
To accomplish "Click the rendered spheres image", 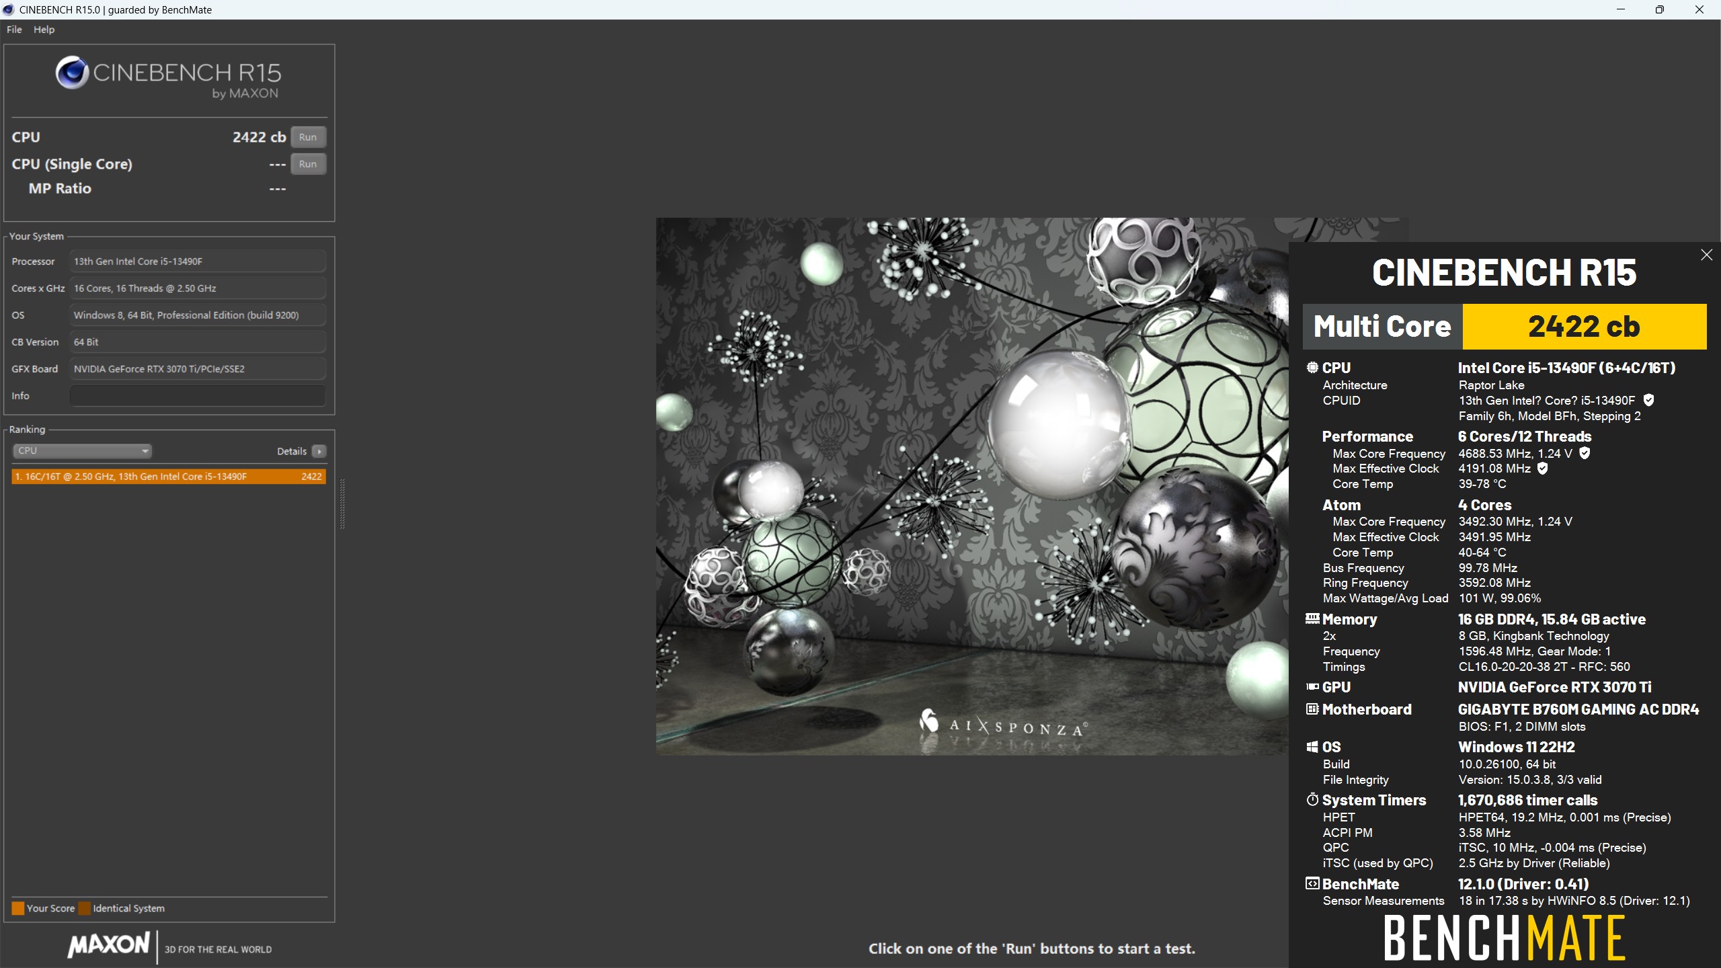I will (x=972, y=486).
